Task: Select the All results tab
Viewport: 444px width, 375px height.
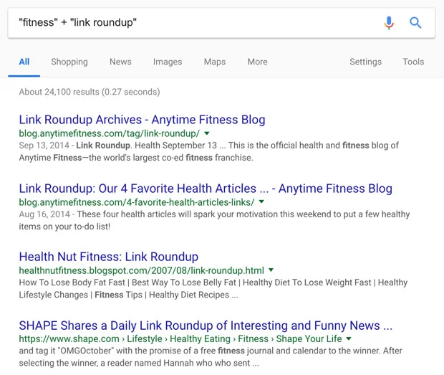Action: tap(24, 62)
